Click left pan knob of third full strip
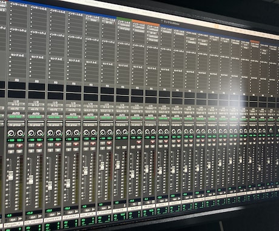This screenshot has height=231, width=279. 50,133
